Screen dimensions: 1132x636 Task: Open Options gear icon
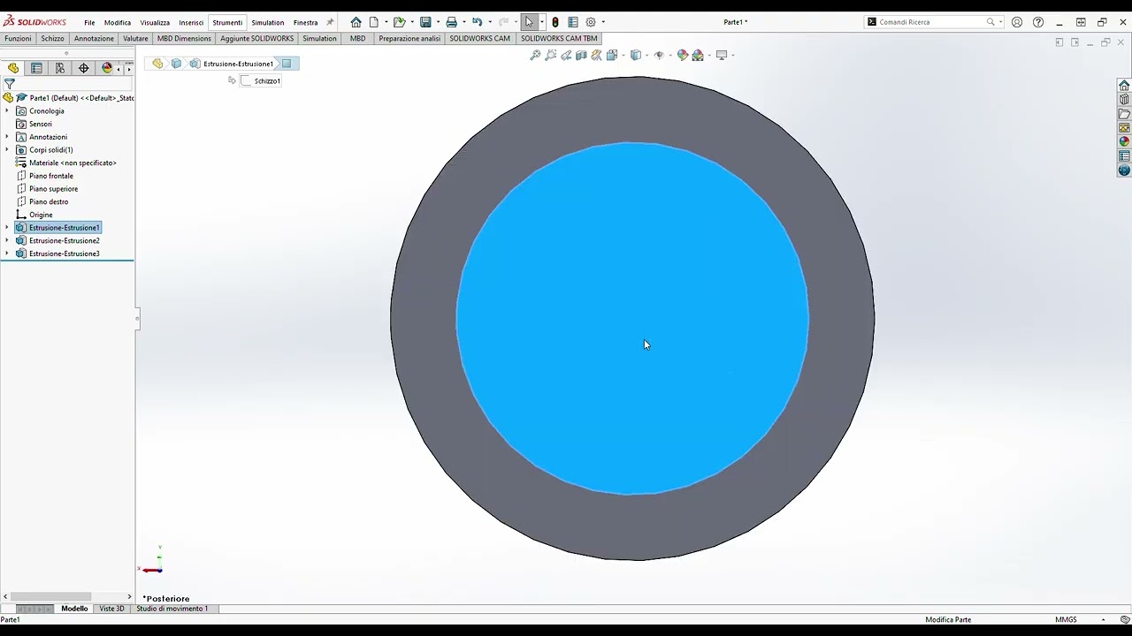[591, 22]
